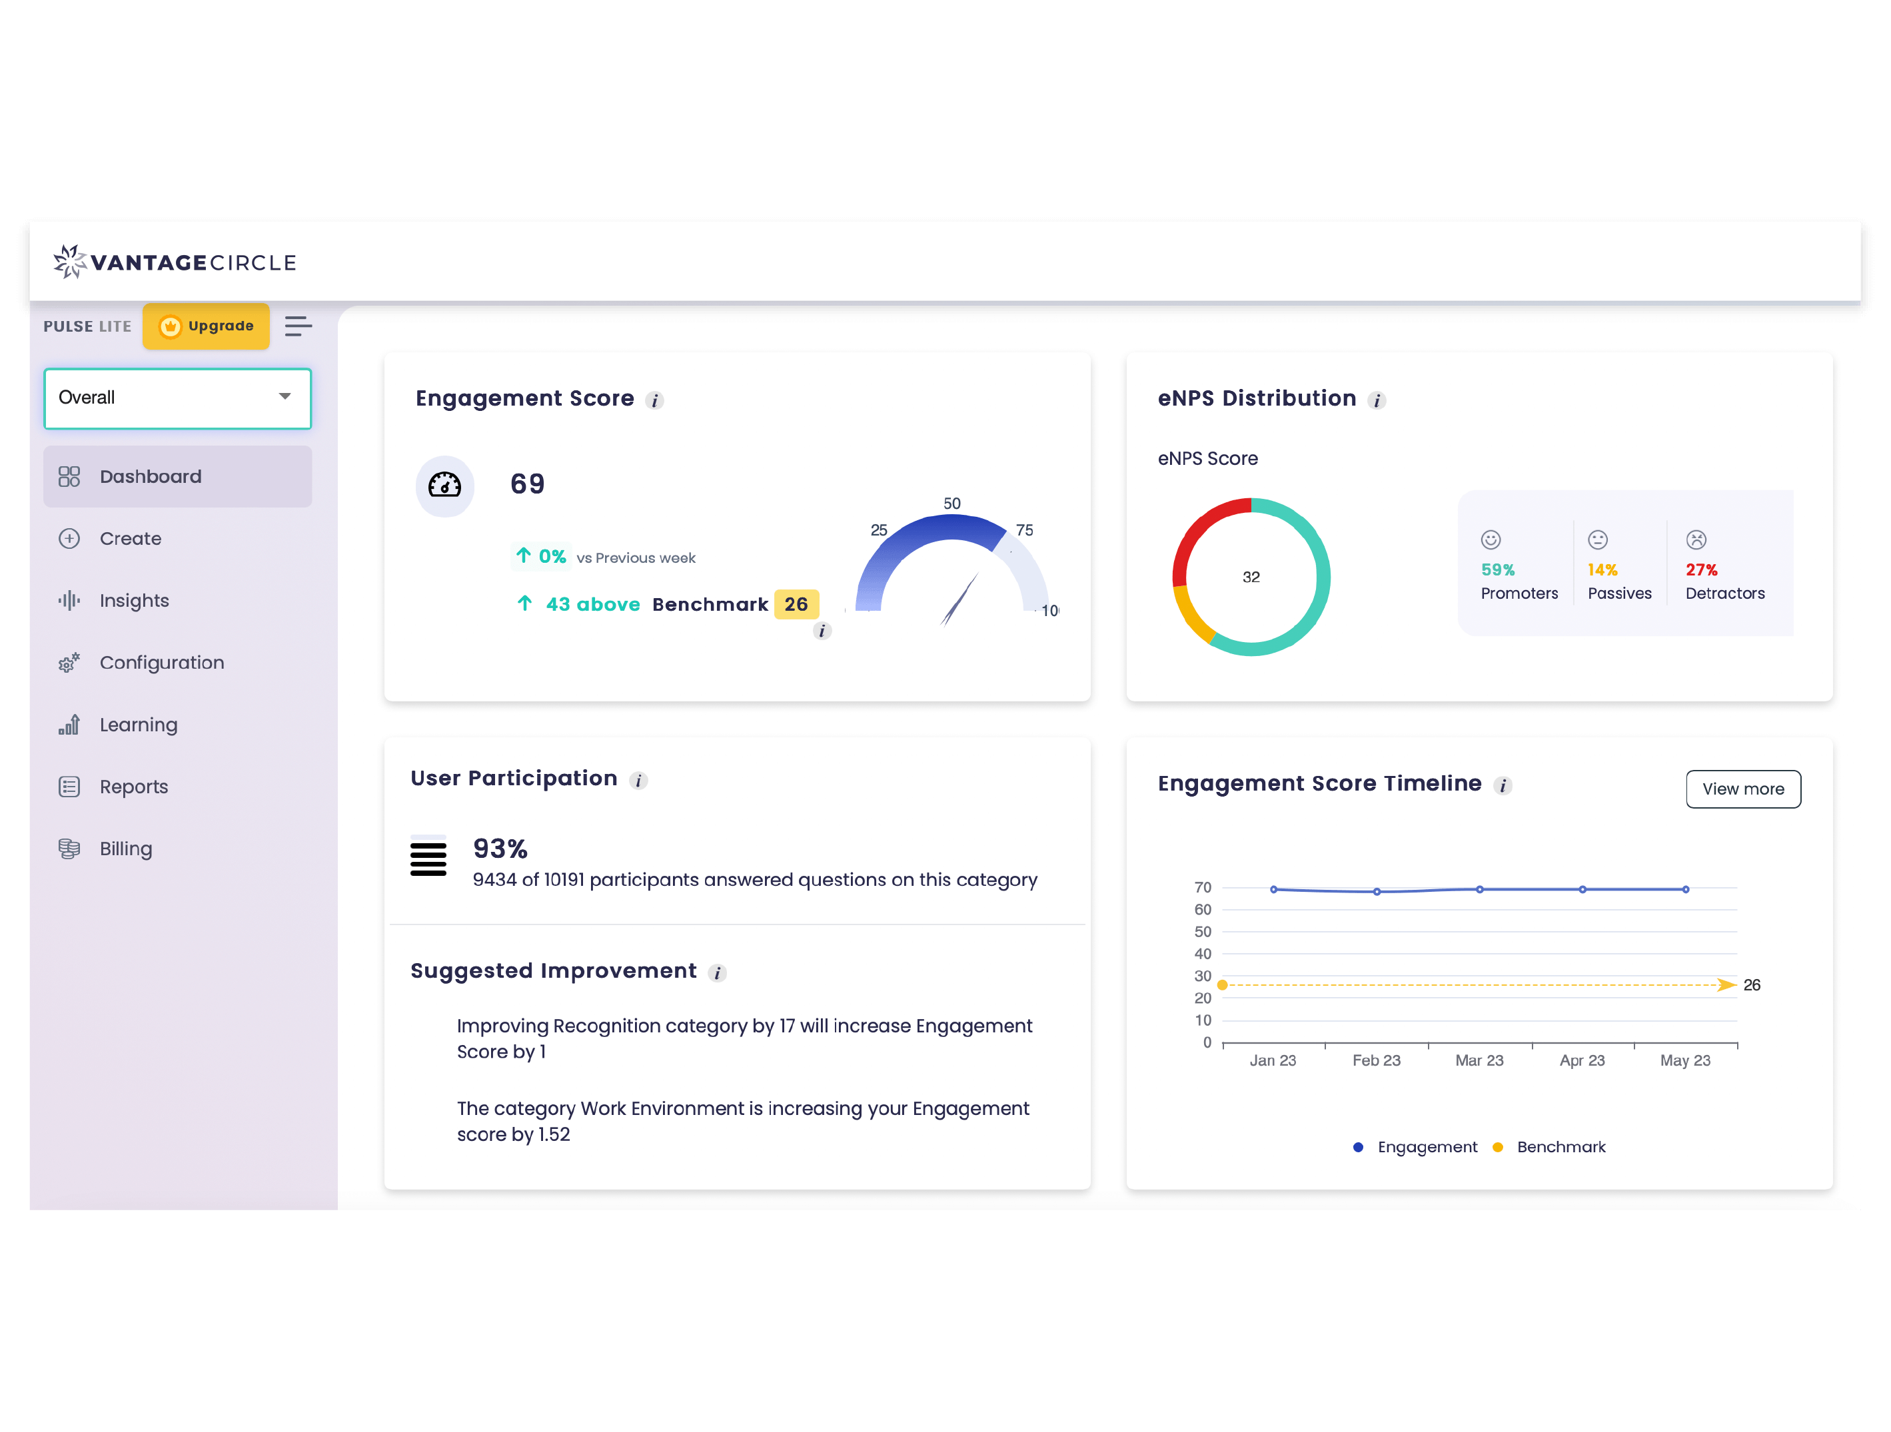Click the Insights waveform icon
This screenshot has height=1432, width=1891.
[x=69, y=600]
